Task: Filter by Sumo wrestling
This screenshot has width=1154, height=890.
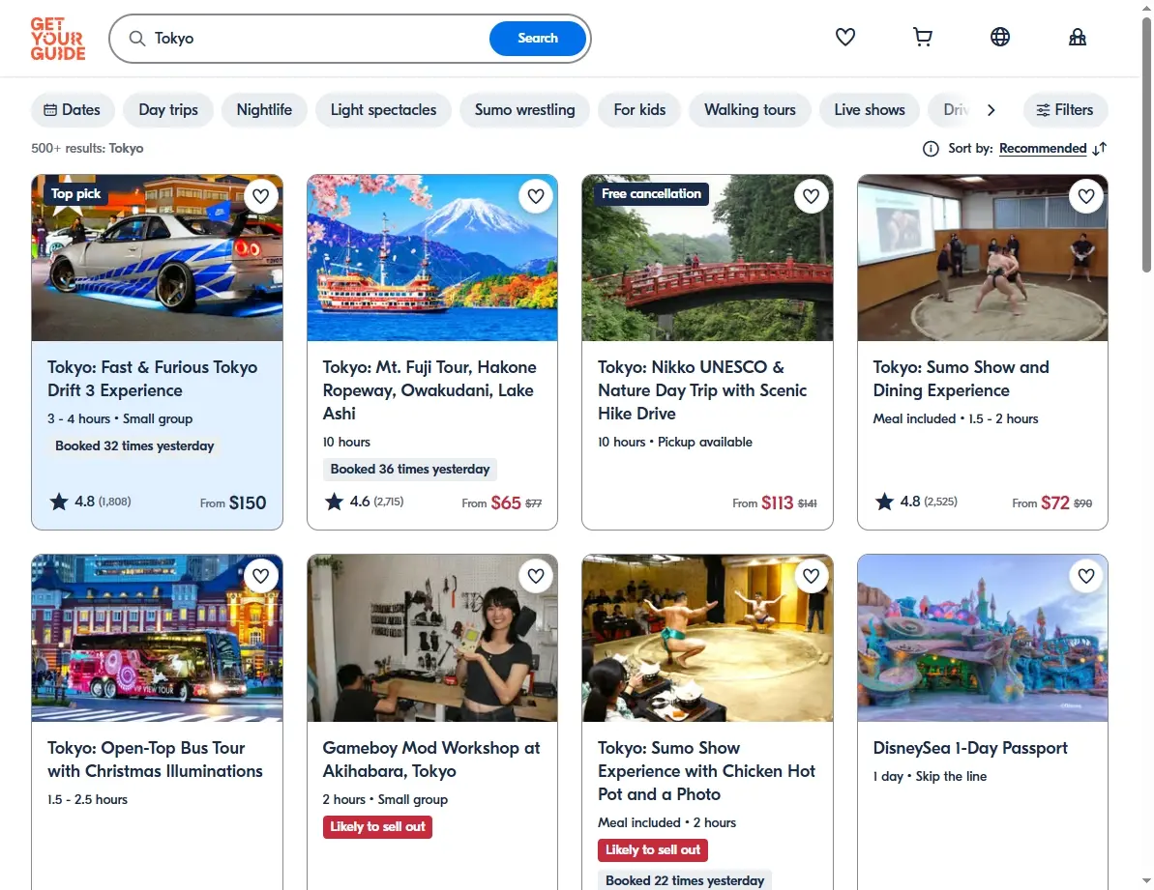Action: (x=524, y=109)
